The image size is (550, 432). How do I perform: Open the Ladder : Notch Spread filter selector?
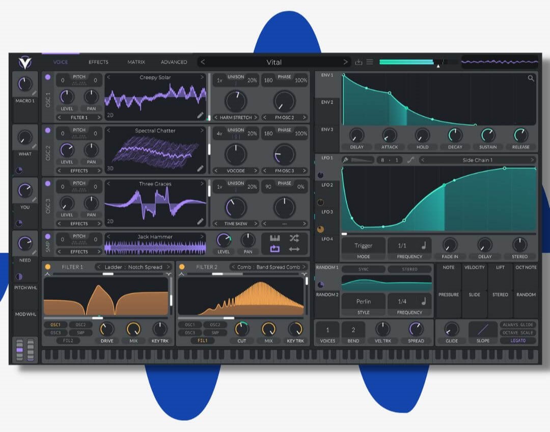pyautogui.click(x=133, y=267)
